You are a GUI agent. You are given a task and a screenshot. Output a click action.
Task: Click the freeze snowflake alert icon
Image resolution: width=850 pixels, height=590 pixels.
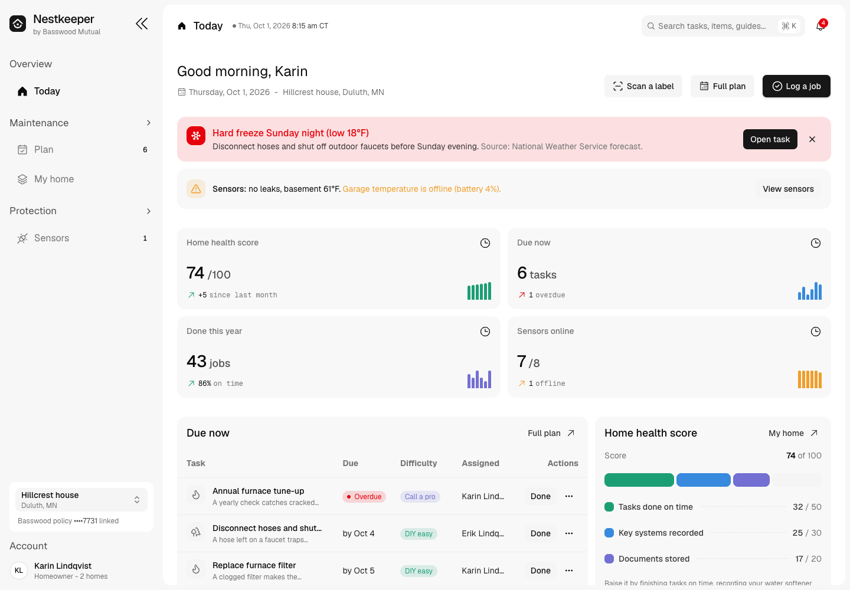196,136
